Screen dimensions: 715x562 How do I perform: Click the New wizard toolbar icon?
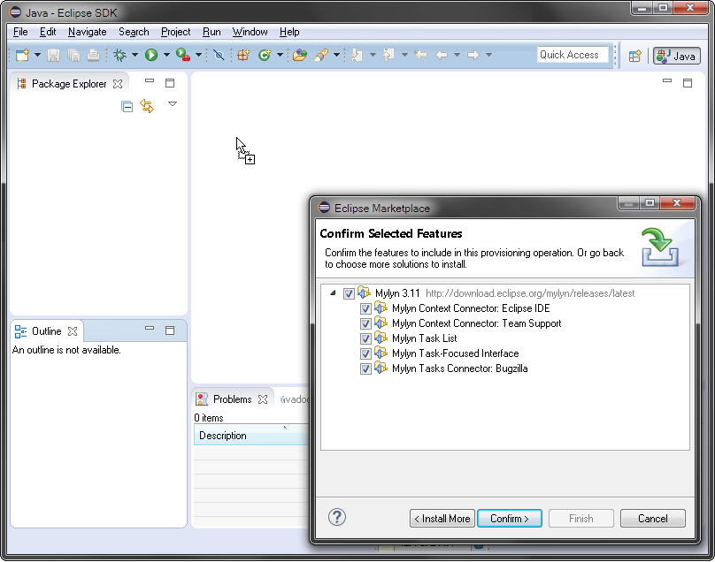point(22,55)
